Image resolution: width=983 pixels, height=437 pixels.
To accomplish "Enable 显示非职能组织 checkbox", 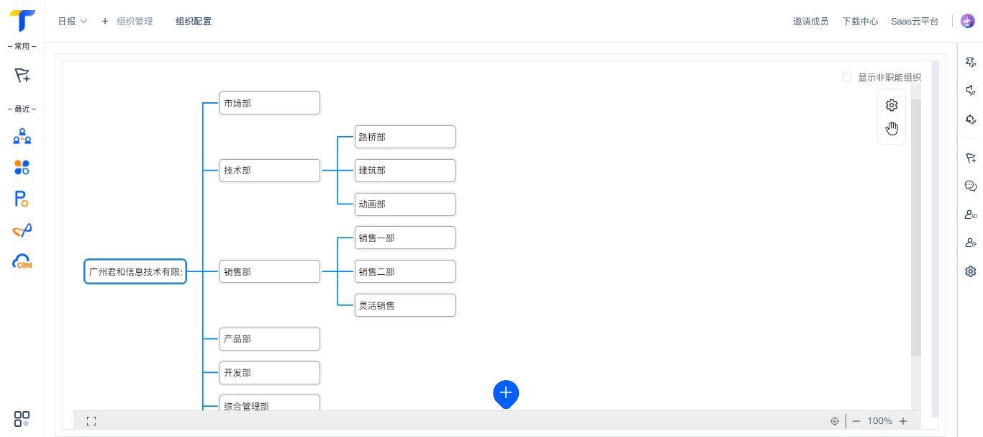I will point(847,77).
